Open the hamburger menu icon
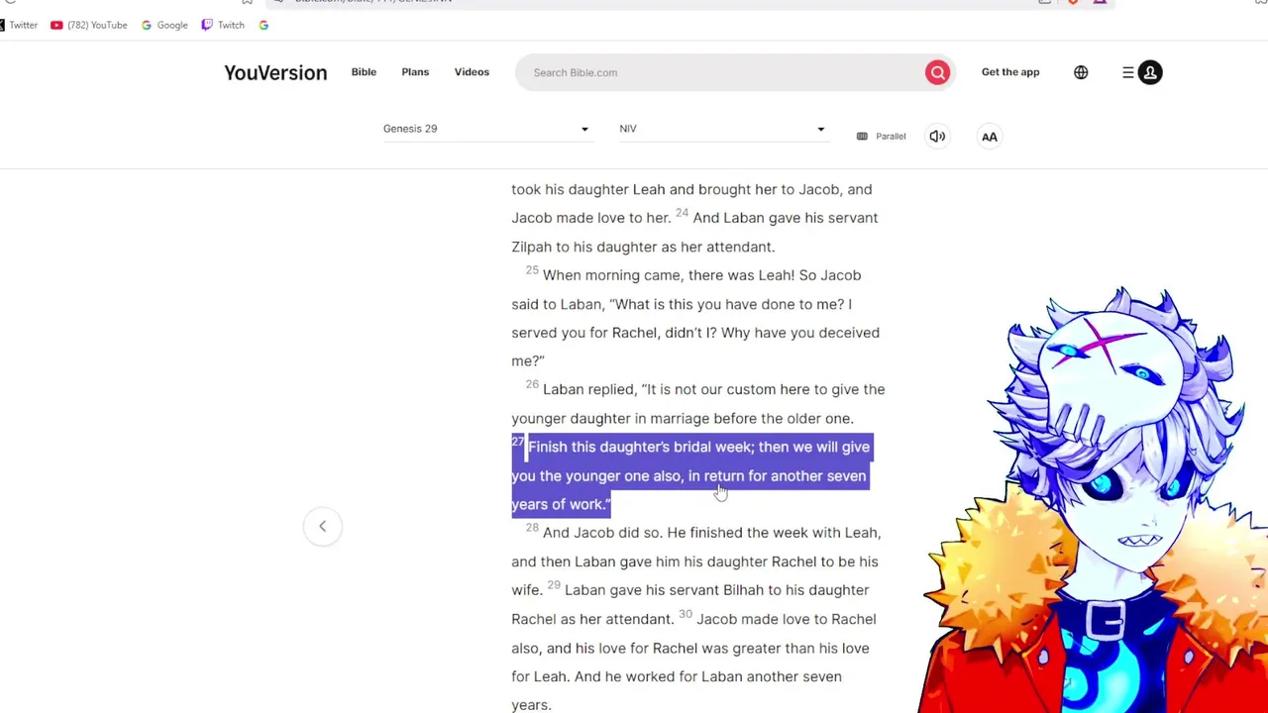This screenshot has height=713, width=1268. (x=1127, y=72)
